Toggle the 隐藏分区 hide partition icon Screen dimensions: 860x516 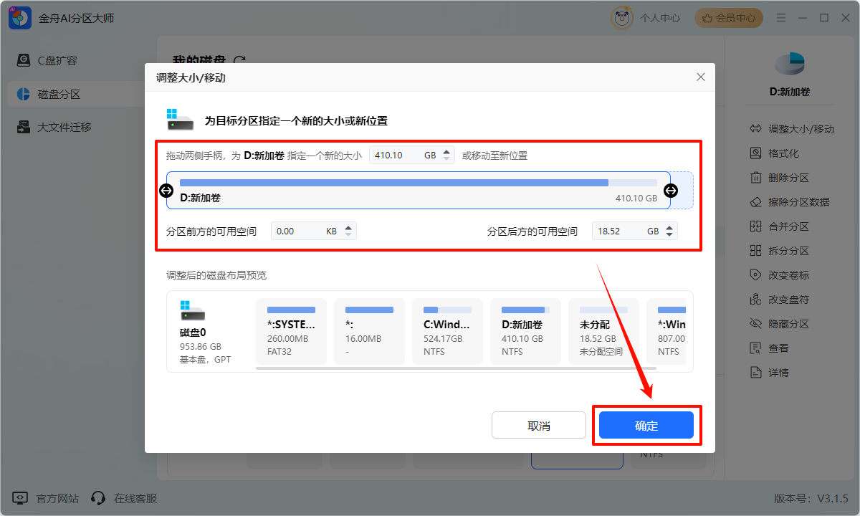click(755, 324)
